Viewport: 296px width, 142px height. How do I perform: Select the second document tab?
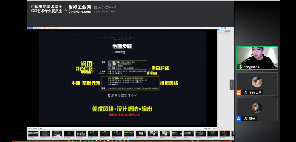37,28
